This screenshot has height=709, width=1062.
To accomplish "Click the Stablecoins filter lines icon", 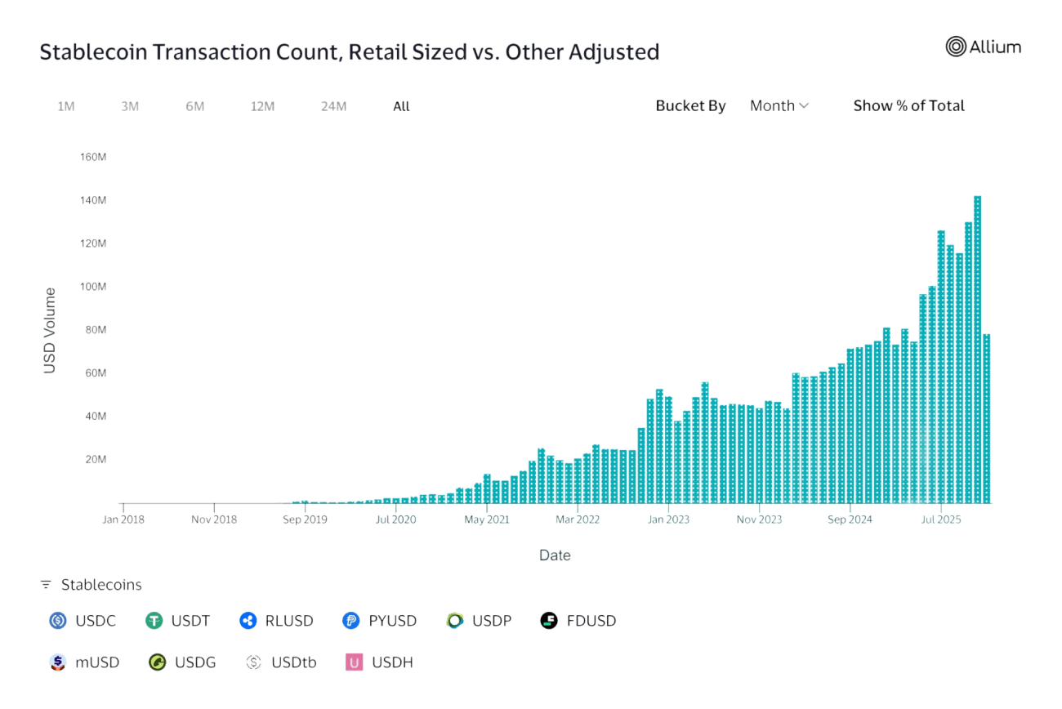I will (46, 585).
